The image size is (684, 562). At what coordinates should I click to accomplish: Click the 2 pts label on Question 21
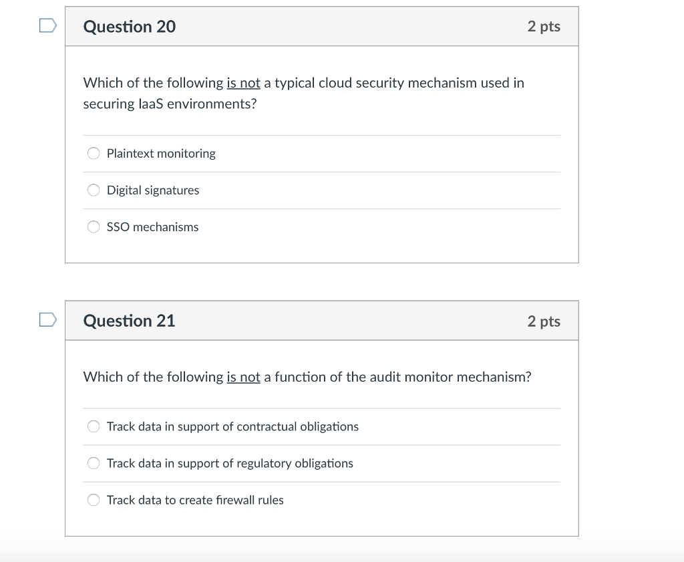click(x=543, y=321)
